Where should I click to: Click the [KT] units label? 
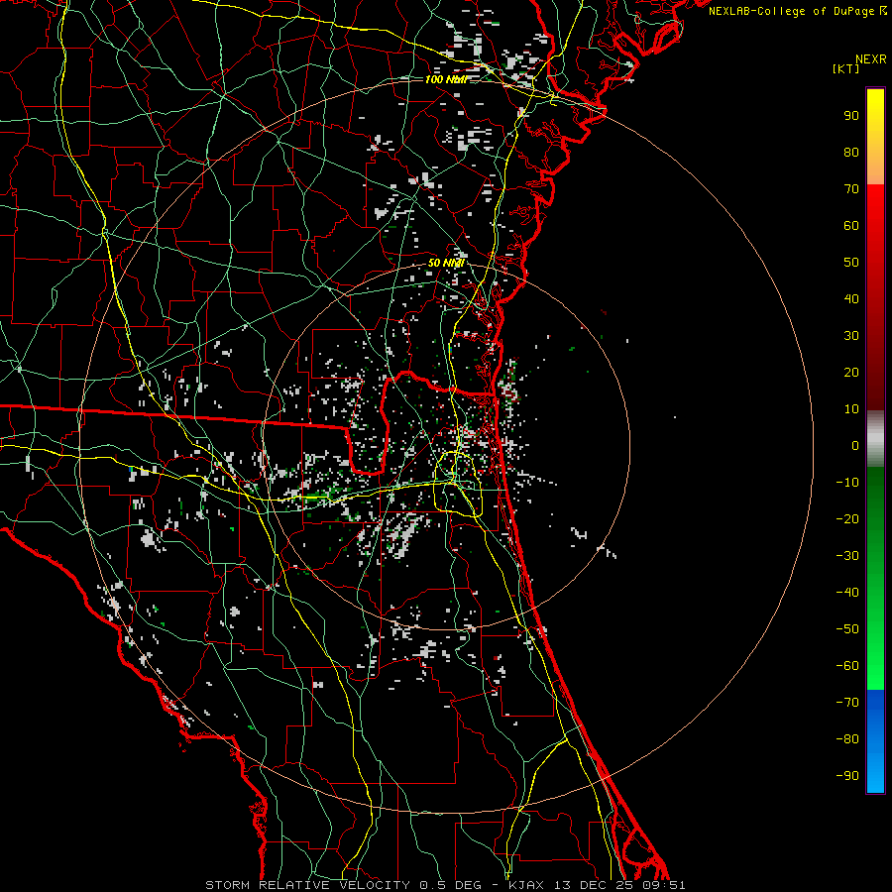tap(846, 68)
